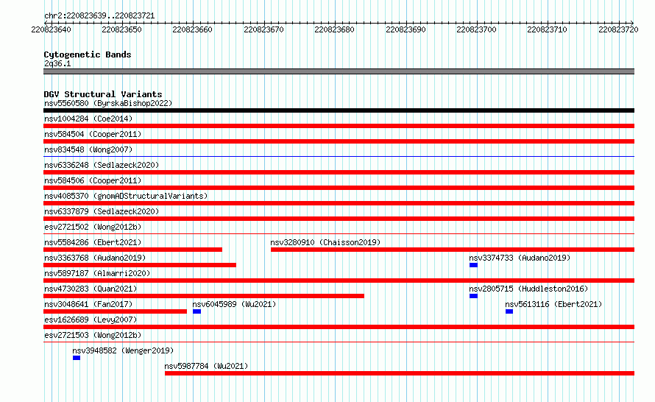The image size is (655, 402).
Task: Open nsv3048641 (Fan2017) variant
Action: click(88, 304)
